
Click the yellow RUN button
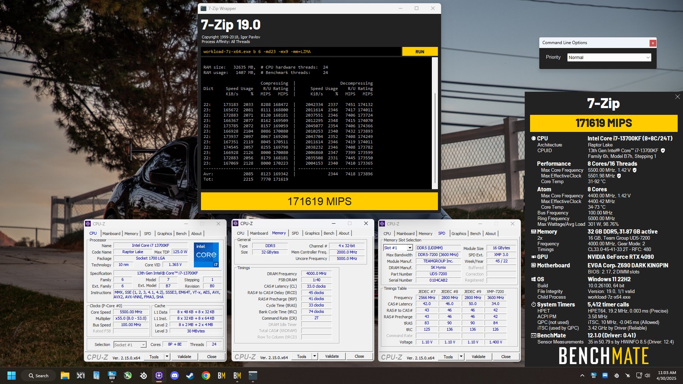(420, 52)
